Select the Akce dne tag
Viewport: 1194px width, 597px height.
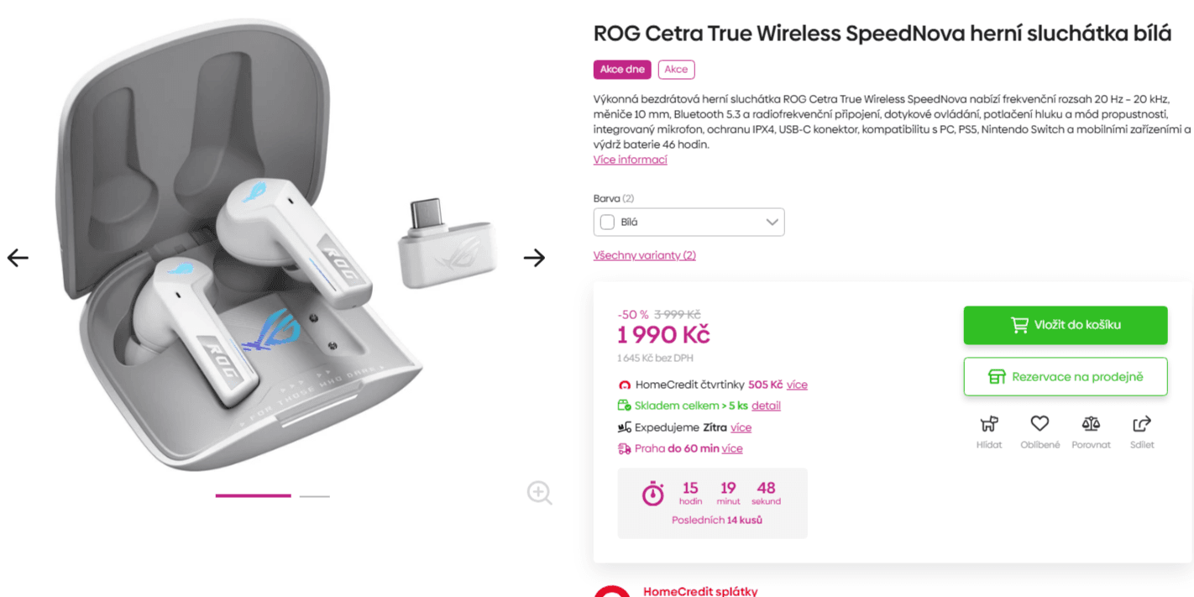coord(622,70)
